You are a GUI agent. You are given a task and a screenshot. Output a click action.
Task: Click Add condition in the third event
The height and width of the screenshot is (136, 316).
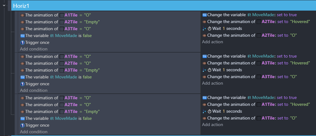point(34,132)
